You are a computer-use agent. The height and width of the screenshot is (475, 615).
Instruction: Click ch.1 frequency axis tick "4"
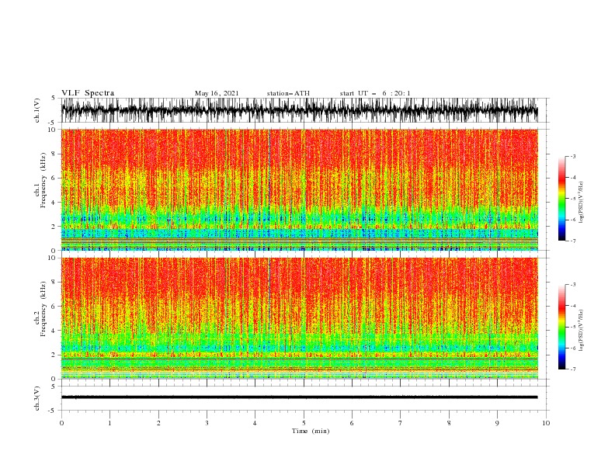coord(54,203)
